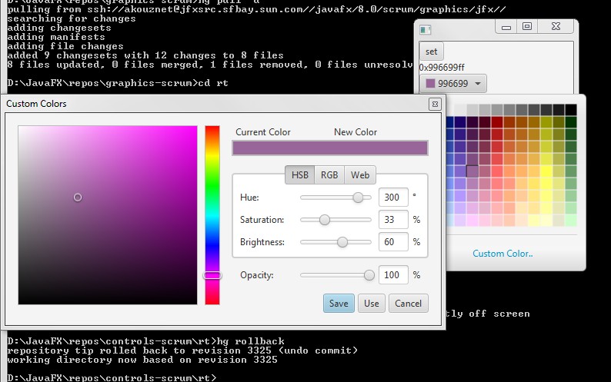This screenshot has height=382, width=611.
Task: Switch to the RGB color mode
Action: pyautogui.click(x=329, y=175)
